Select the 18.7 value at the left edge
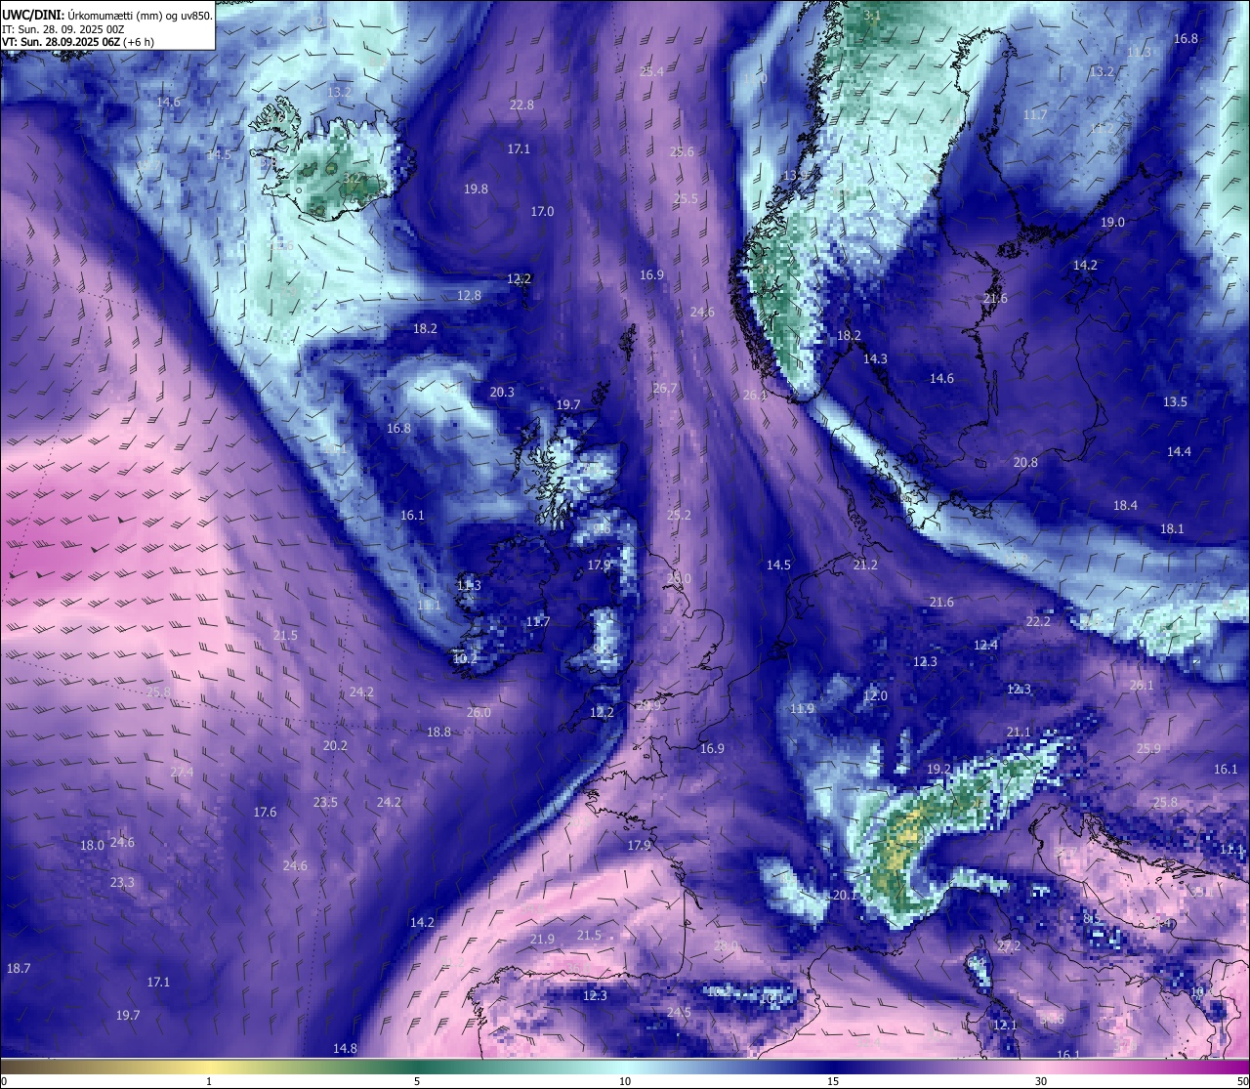This screenshot has width=1250, height=1089. [x=18, y=969]
